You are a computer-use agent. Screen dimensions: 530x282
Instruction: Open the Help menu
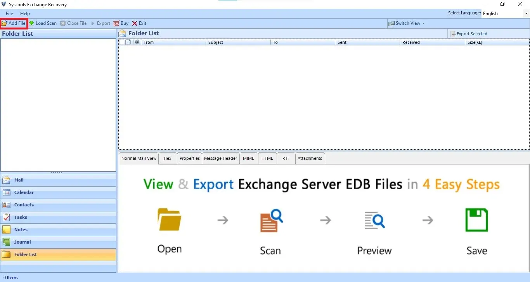point(25,14)
